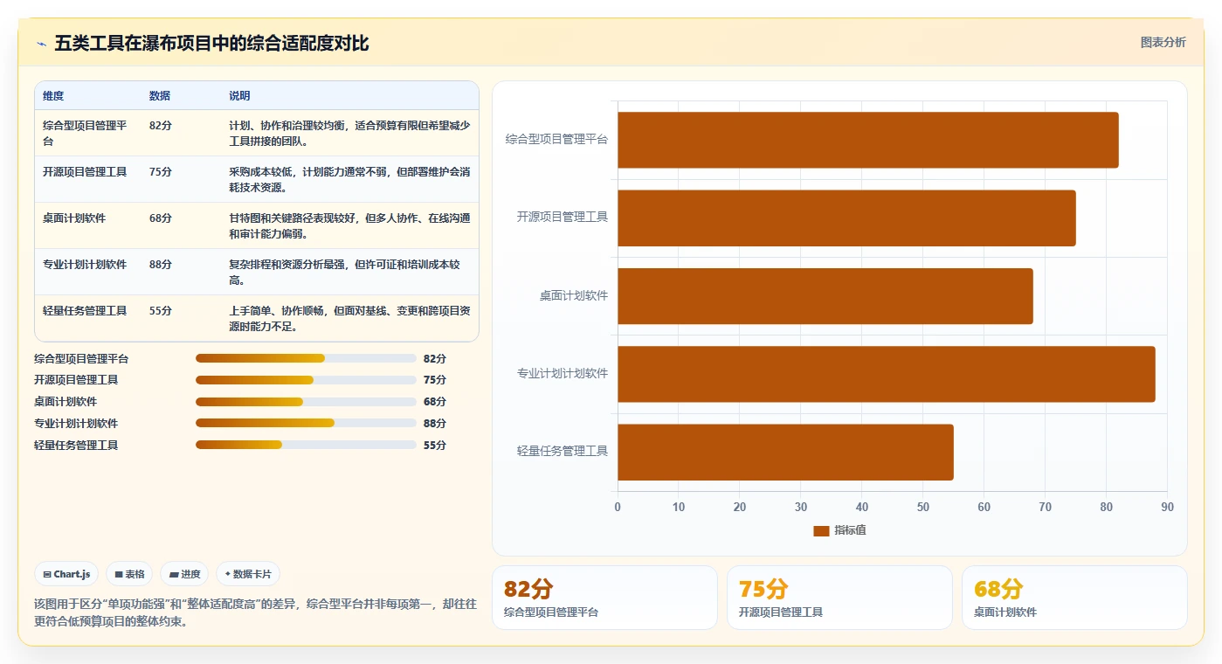Click the y-axis label 专业计划计划软件
The width and height of the screenshot is (1222, 664).
pos(563,374)
